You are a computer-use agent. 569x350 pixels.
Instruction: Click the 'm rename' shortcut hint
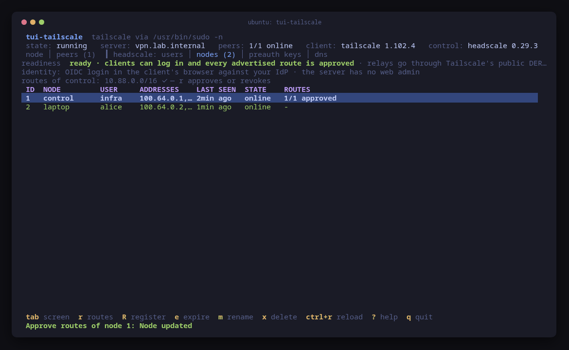235,317
